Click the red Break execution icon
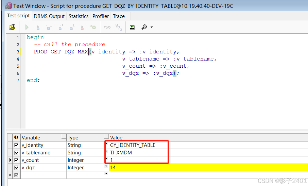This screenshot has height=186, width=308. (82, 27)
